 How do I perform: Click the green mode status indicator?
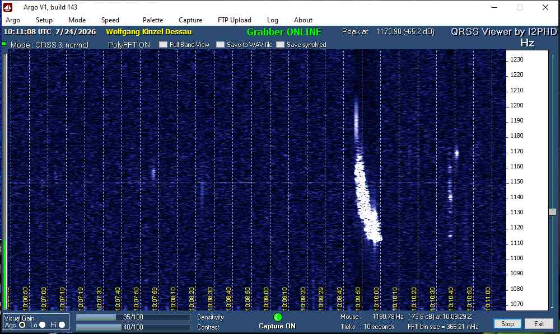pos(4,44)
